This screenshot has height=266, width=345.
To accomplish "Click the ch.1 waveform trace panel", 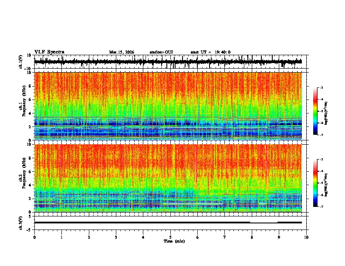I will pos(171,62).
